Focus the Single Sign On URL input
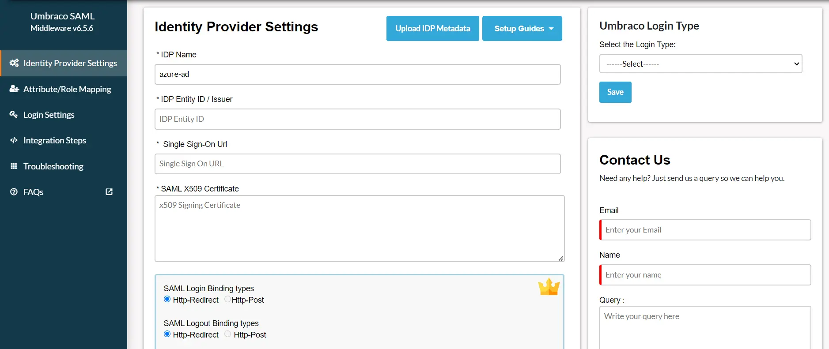Viewport: 829px width, 349px height. click(358, 164)
